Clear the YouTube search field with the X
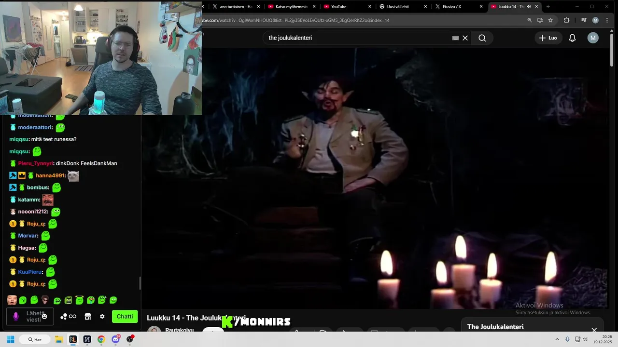618x347 pixels. (465, 38)
